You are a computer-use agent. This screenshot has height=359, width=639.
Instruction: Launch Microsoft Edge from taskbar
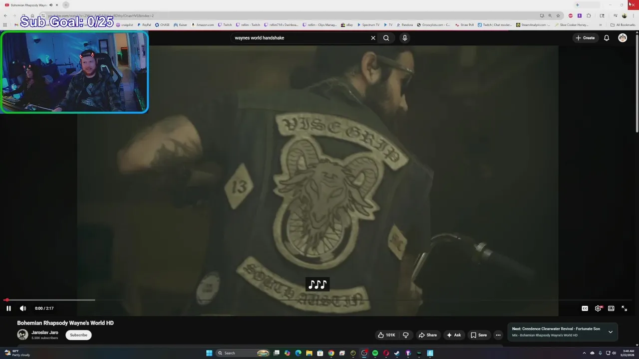pos(298,353)
